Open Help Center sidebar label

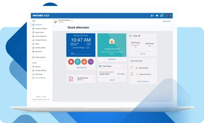pos(39,74)
